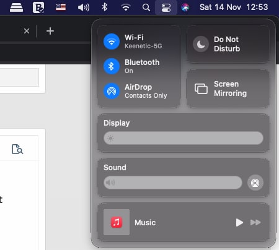Click the B app menu bar icon
This screenshot has height=250, width=279.
[38, 7]
